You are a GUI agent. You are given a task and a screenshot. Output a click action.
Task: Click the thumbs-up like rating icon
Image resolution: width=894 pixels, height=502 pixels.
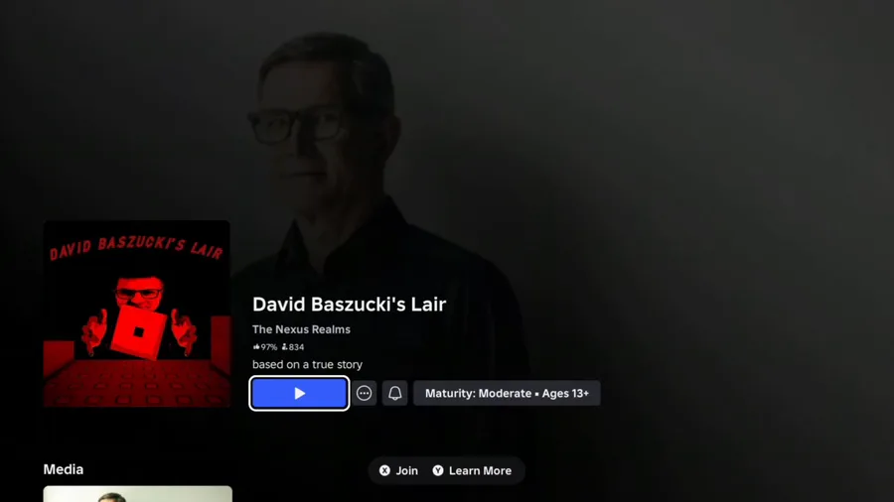[x=256, y=346]
